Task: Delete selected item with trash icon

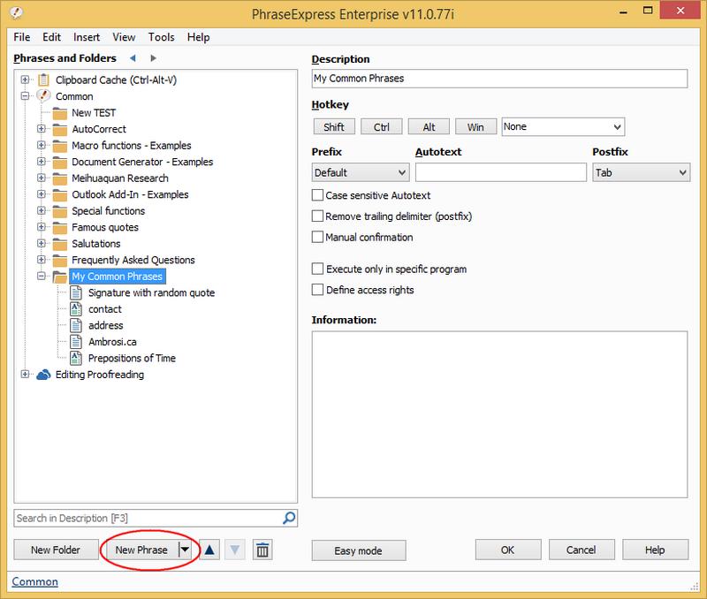Action: point(262,550)
